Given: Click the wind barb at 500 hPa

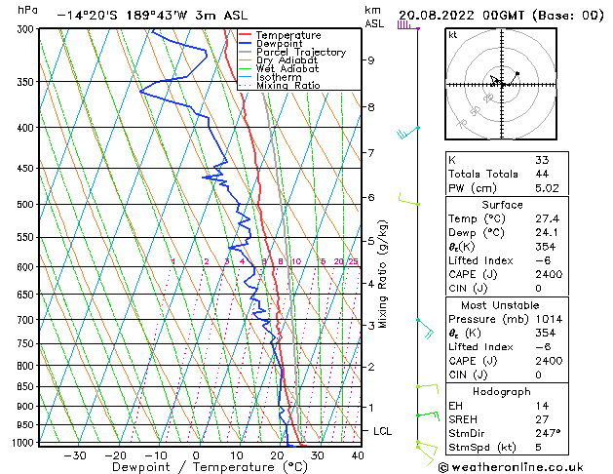Looking at the screenshot, I should coord(409,199).
